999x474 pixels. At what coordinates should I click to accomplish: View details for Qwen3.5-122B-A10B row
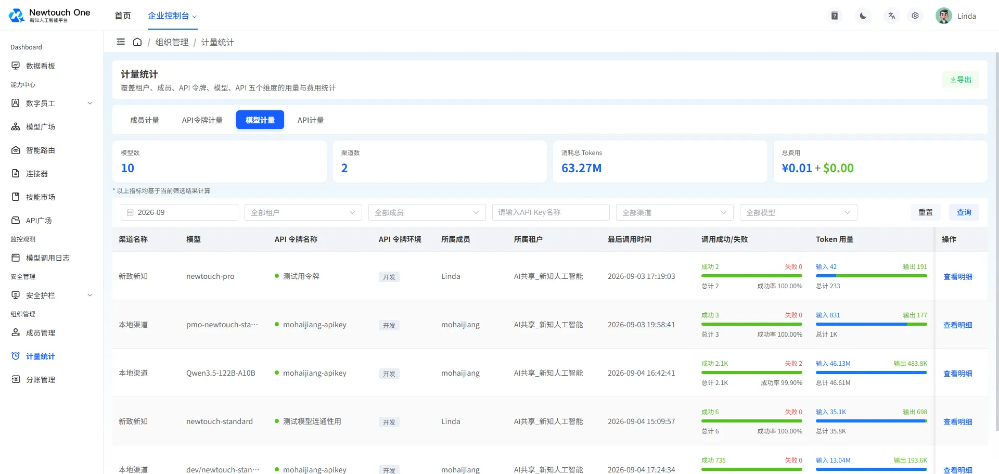(x=958, y=374)
